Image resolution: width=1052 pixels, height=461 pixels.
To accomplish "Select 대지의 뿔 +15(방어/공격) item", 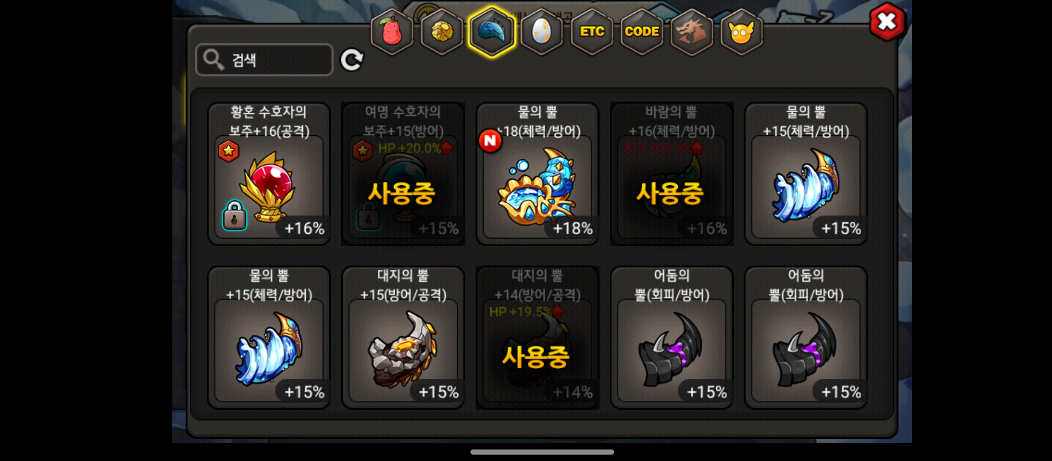I will pyautogui.click(x=403, y=337).
